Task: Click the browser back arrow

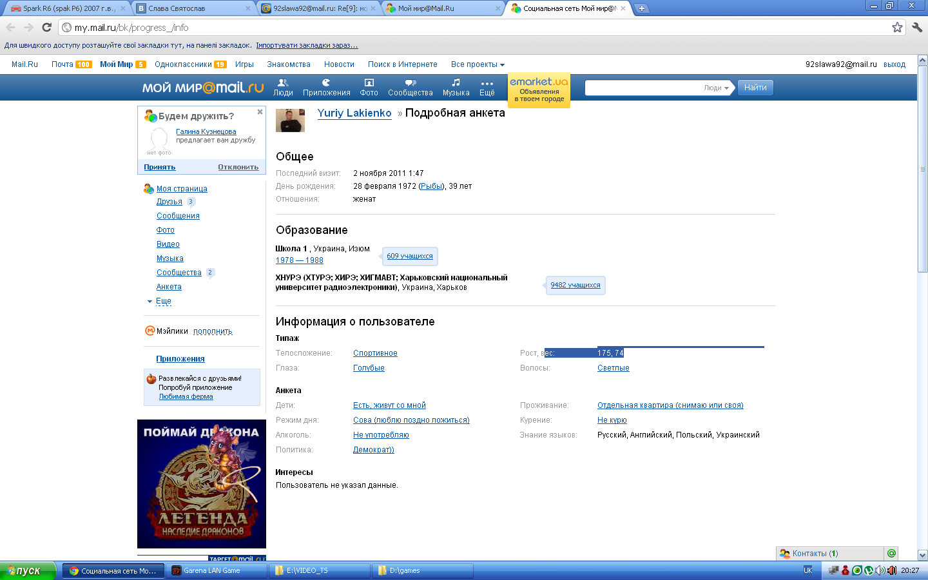Action: point(10,27)
